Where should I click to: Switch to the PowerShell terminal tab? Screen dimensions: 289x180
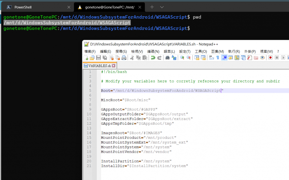24,7
